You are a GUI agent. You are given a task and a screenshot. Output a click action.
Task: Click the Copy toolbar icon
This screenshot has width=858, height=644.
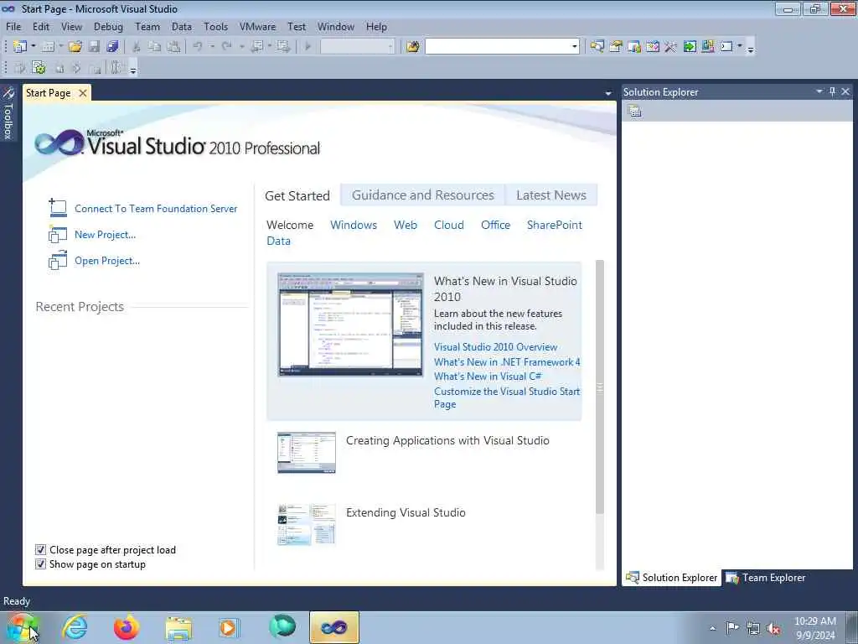click(x=155, y=47)
